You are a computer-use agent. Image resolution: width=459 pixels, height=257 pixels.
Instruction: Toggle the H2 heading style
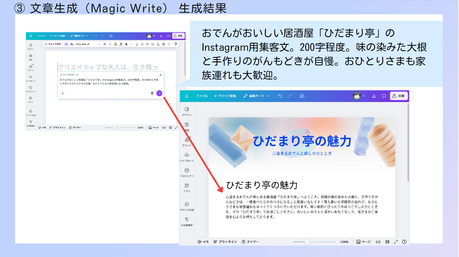[x=72, y=44]
